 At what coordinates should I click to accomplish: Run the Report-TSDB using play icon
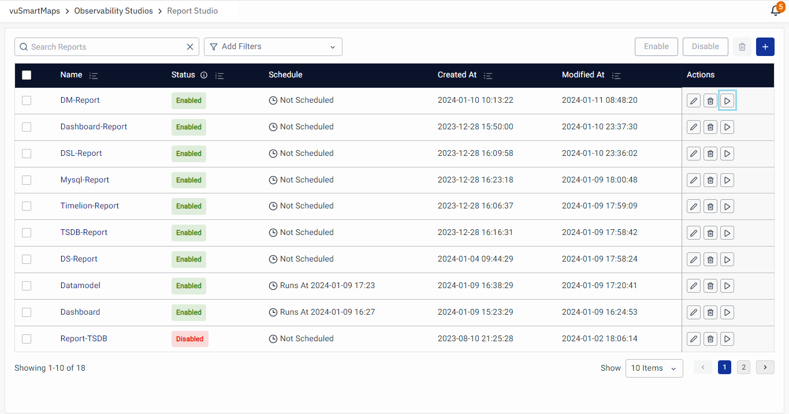(x=727, y=339)
